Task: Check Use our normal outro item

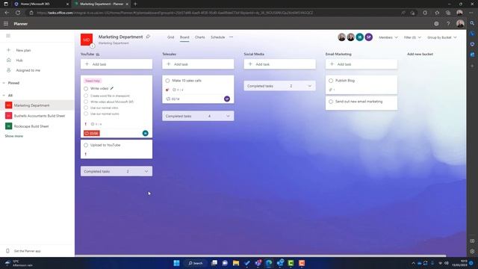Action: [86, 114]
